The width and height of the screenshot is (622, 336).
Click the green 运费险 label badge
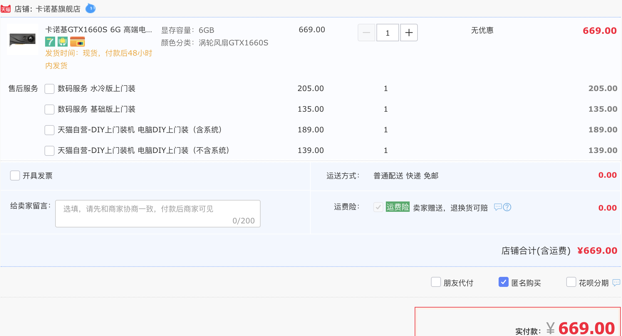[x=398, y=207]
